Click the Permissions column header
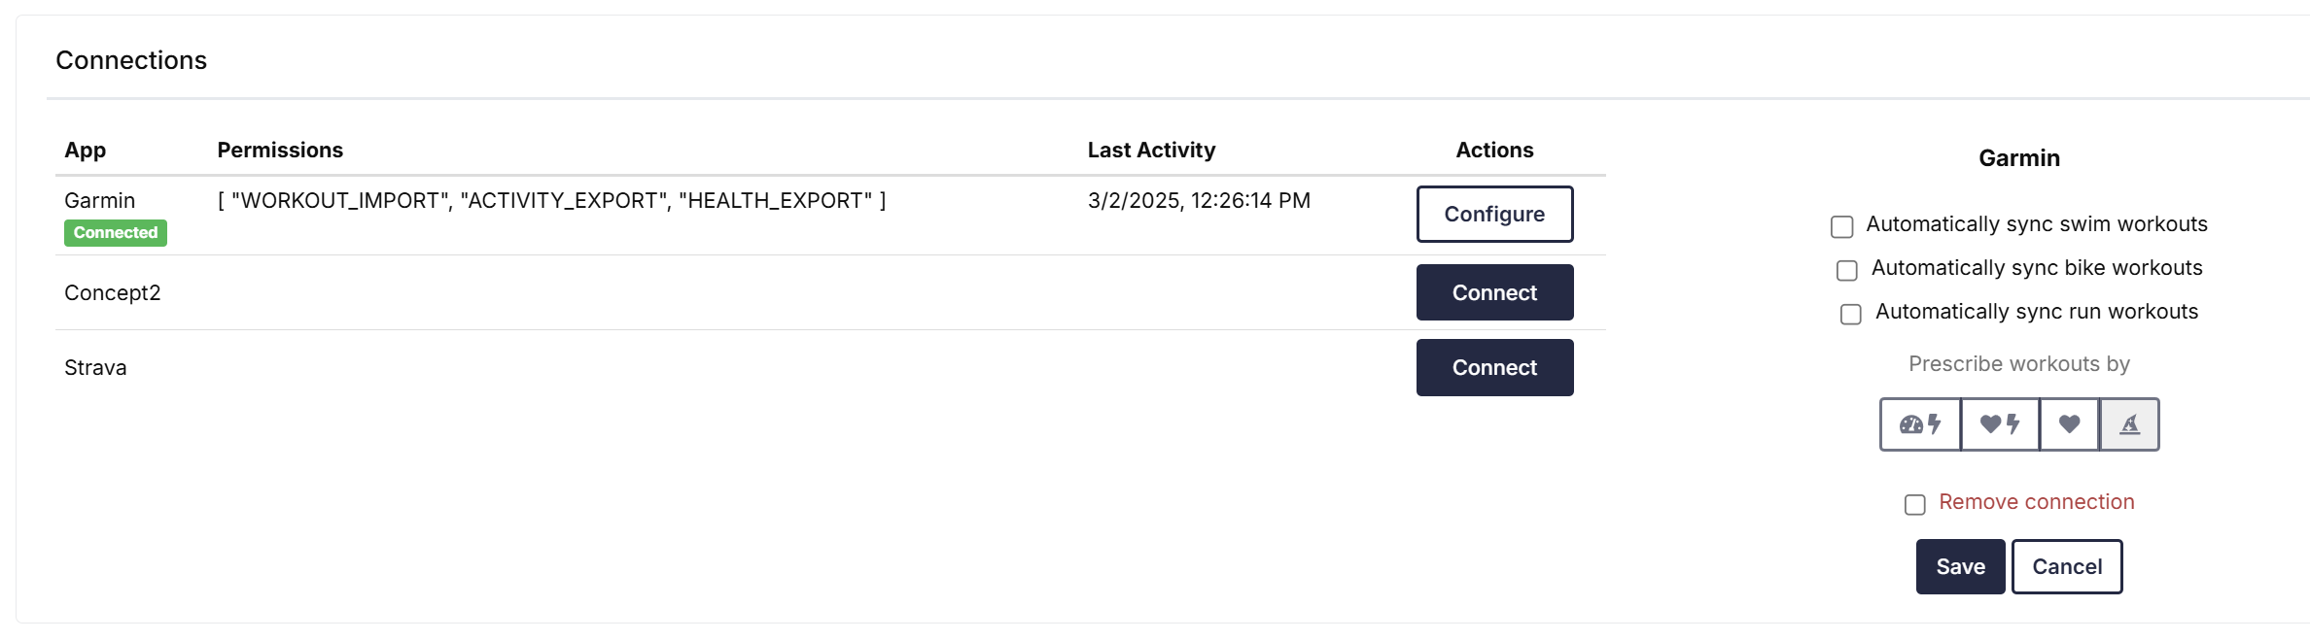 280,151
